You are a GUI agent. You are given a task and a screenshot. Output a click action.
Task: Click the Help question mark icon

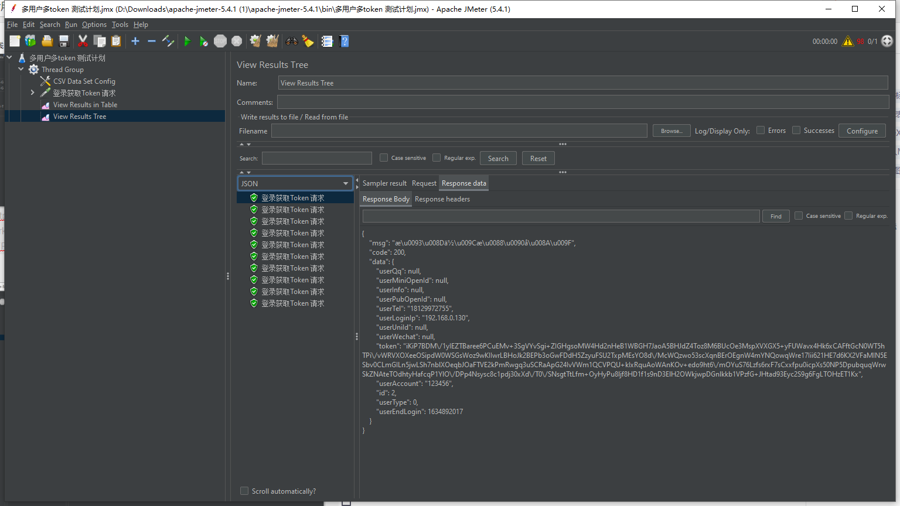click(x=345, y=41)
